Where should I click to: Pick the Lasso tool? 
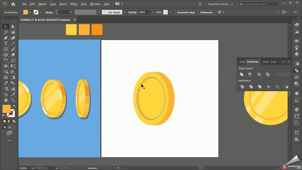[x=13, y=32]
